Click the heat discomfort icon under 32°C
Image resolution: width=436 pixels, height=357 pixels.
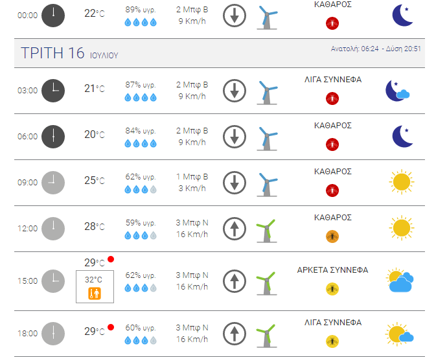pos(95,294)
